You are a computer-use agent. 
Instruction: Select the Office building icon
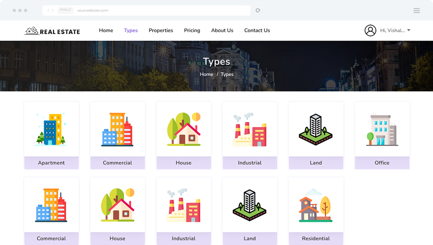pos(382,129)
